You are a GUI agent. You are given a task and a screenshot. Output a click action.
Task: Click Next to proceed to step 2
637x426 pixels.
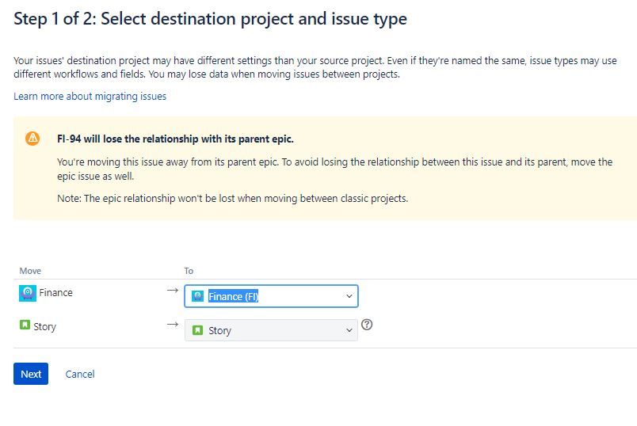(x=31, y=374)
